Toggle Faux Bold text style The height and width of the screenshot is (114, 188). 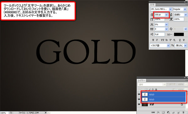tap(153, 40)
